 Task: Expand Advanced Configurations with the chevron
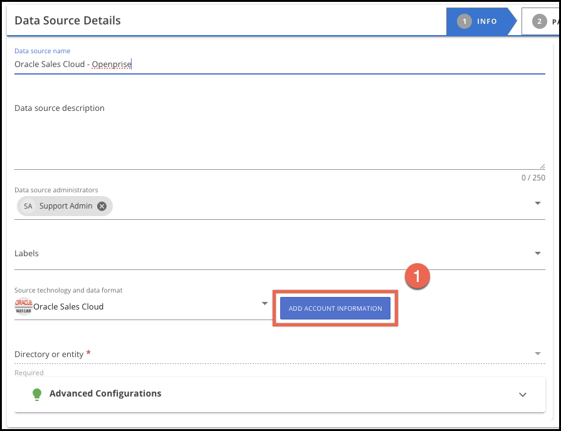click(x=523, y=395)
